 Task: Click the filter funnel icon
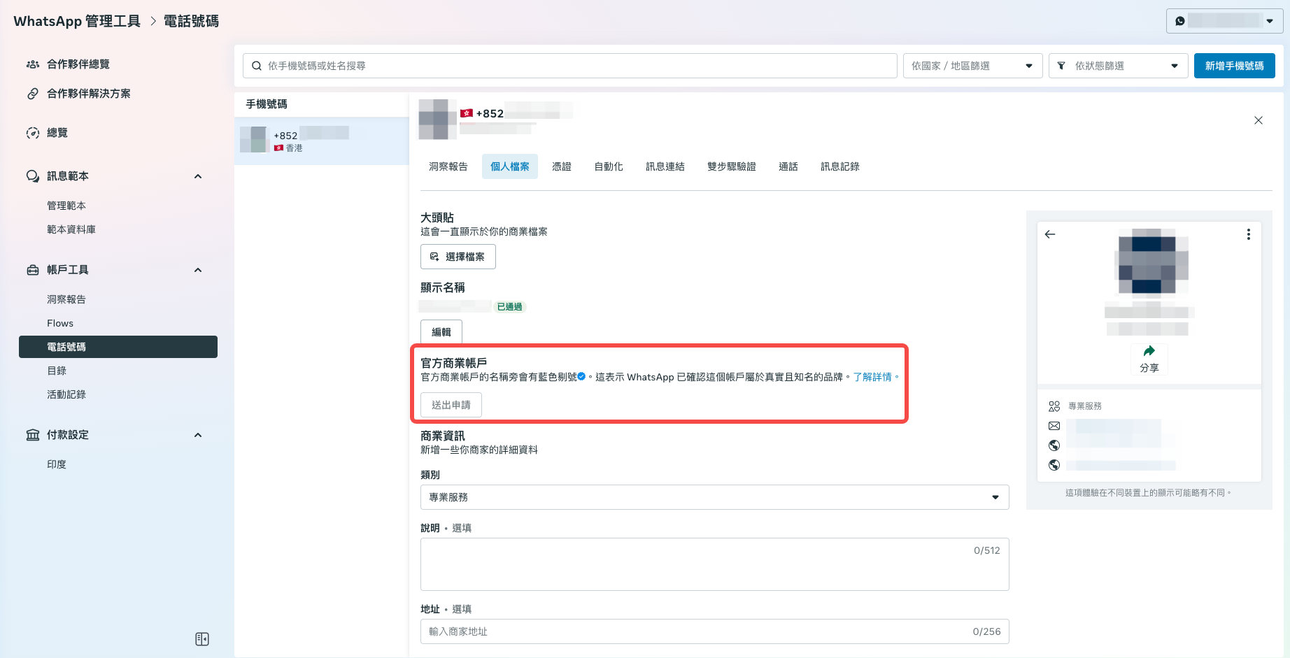(1061, 66)
